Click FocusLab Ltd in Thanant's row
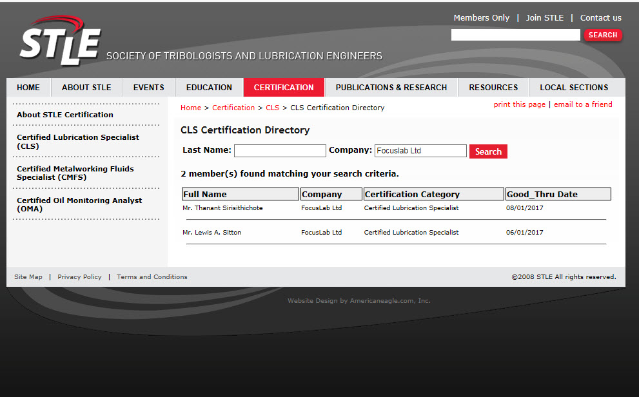 pos(322,208)
